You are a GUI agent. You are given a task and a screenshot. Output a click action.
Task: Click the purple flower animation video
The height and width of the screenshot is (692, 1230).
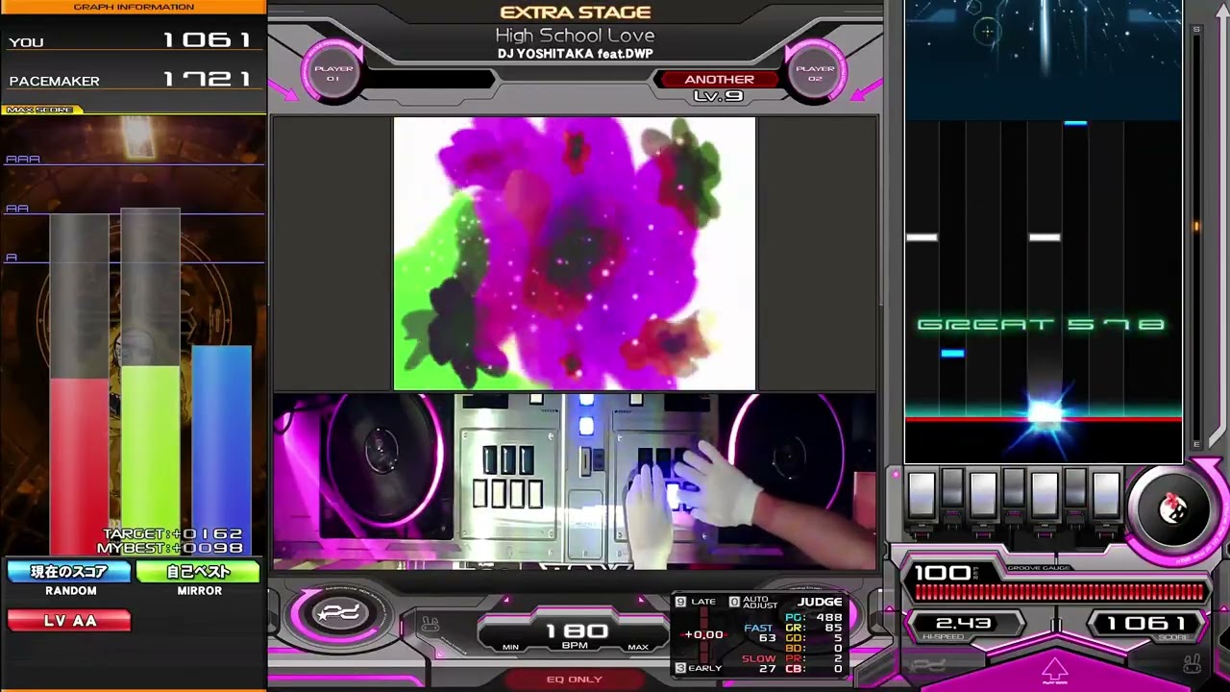[x=575, y=254]
